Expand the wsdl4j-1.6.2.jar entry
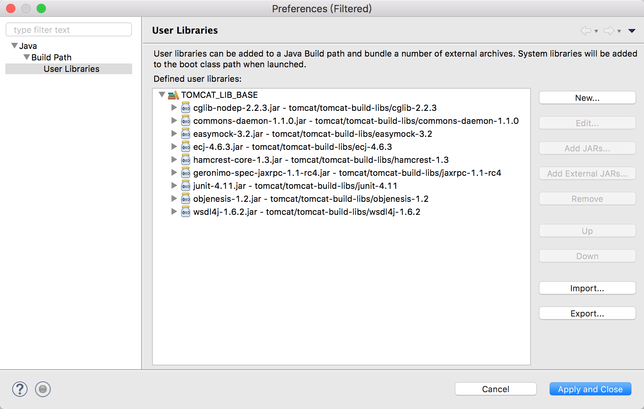The width and height of the screenshot is (644, 409). click(174, 211)
